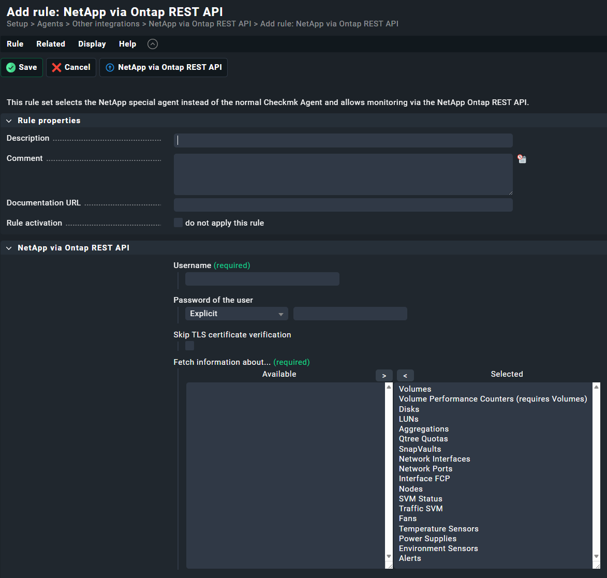Move selection right with the > button
This screenshot has width=607, height=578.
click(x=384, y=376)
